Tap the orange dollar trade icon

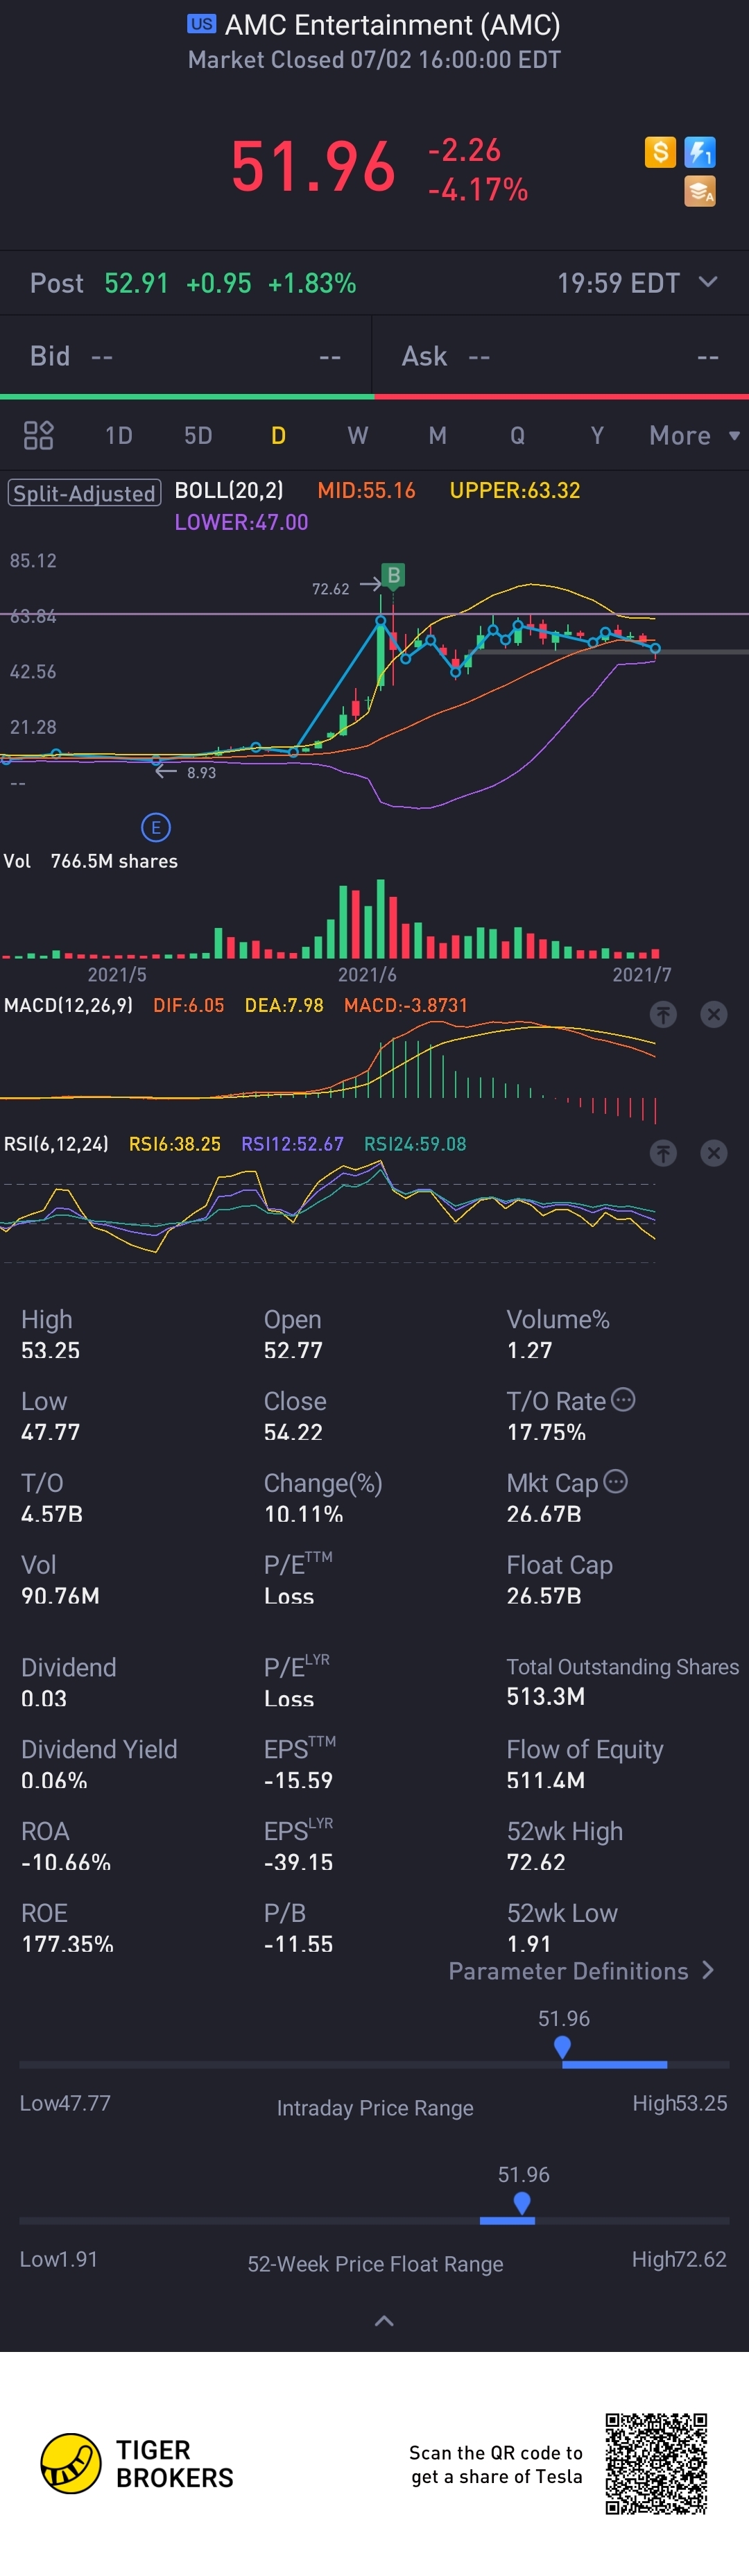660,152
